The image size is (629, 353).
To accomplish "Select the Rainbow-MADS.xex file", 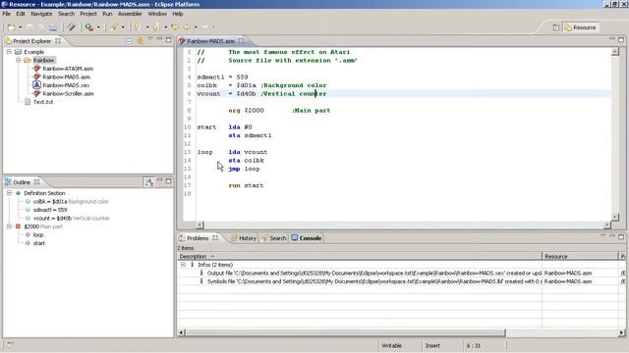I will click(x=66, y=85).
